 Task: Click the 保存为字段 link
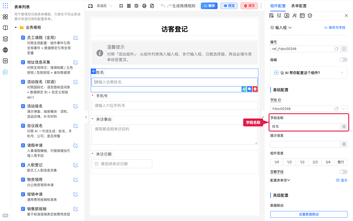pyautogui.click(x=335, y=28)
